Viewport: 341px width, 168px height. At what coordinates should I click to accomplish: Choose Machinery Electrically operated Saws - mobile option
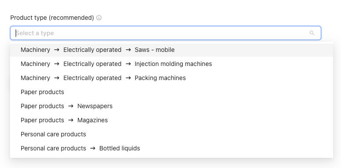(171, 50)
